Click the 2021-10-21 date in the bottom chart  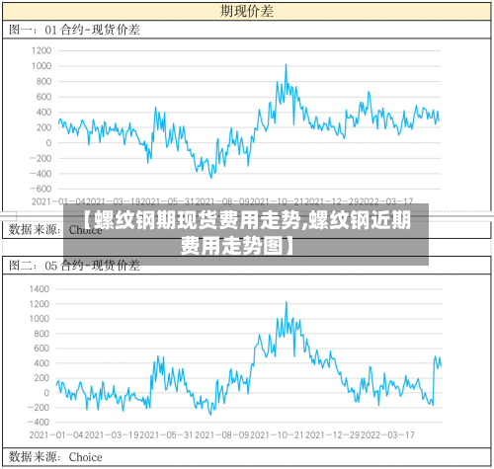click(x=277, y=435)
